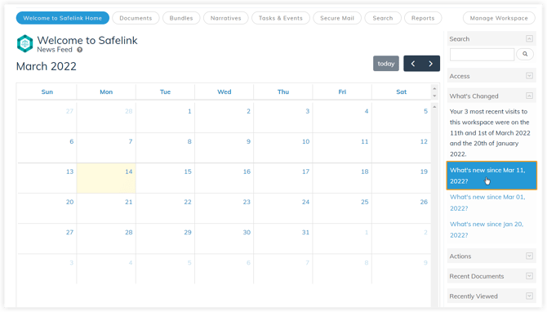Screen dimensions: 547x312
Task: Open the Reports tab
Action: 423,18
